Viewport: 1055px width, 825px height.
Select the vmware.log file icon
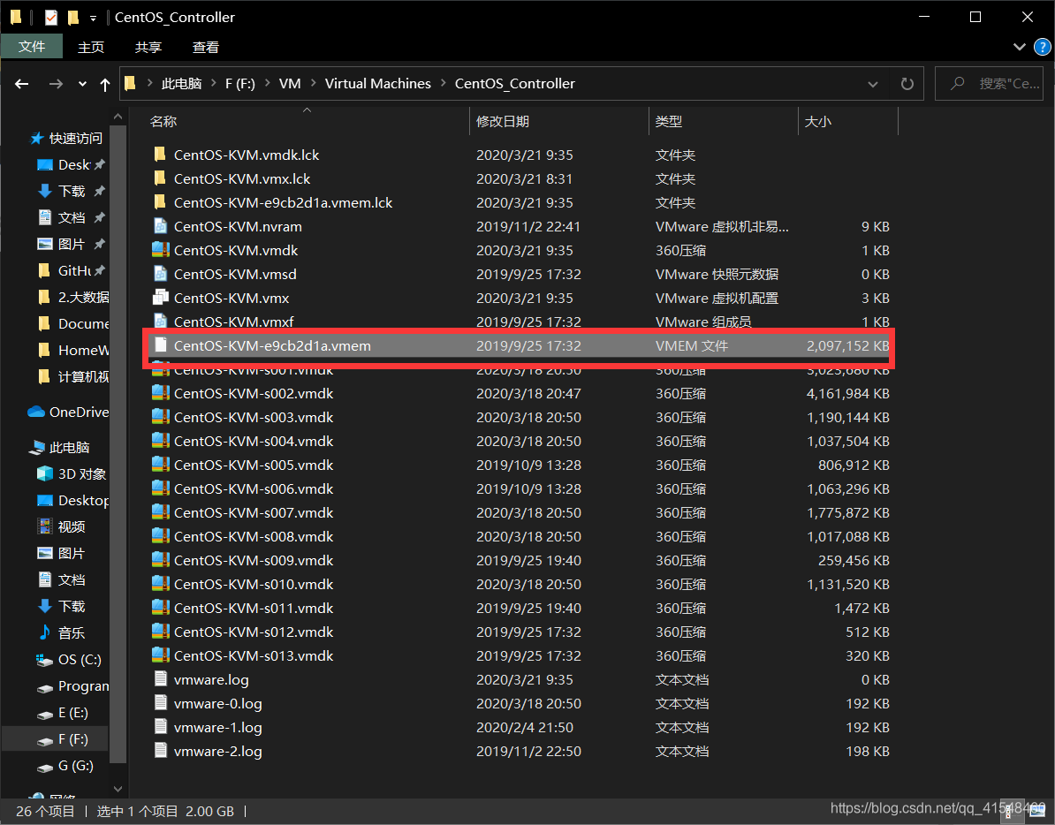(x=160, y=679)
